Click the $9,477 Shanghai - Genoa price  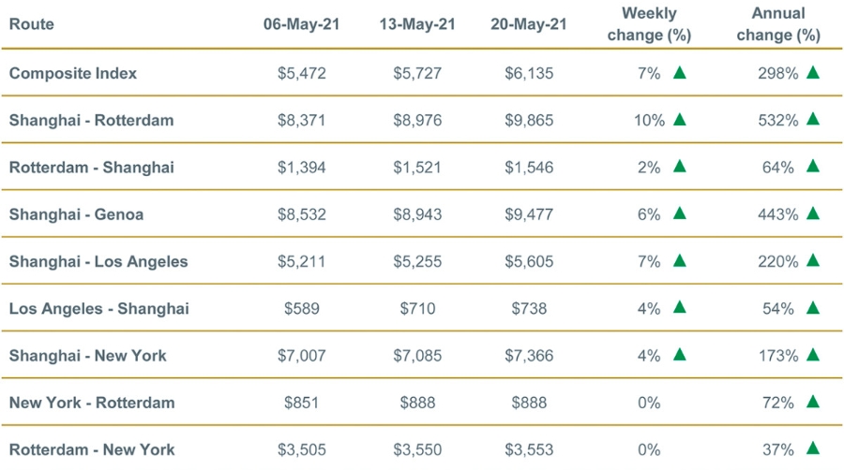point(529,214)
